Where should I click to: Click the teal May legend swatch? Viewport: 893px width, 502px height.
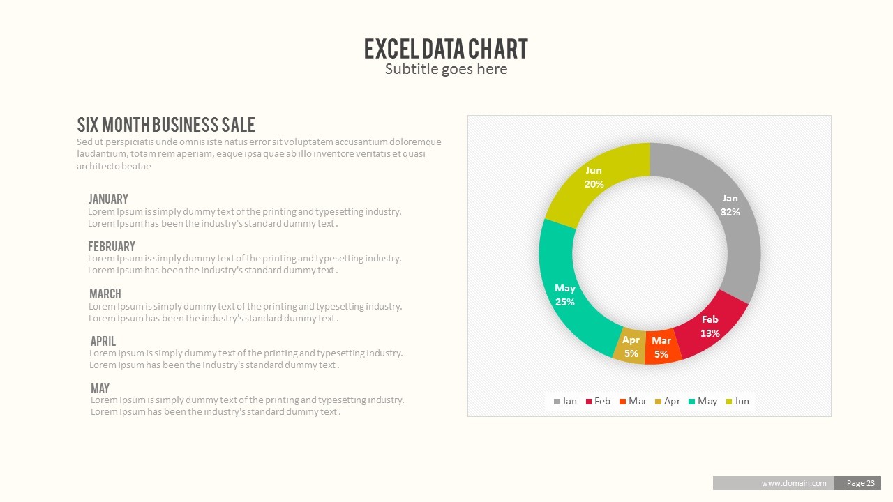pos(692,402)
